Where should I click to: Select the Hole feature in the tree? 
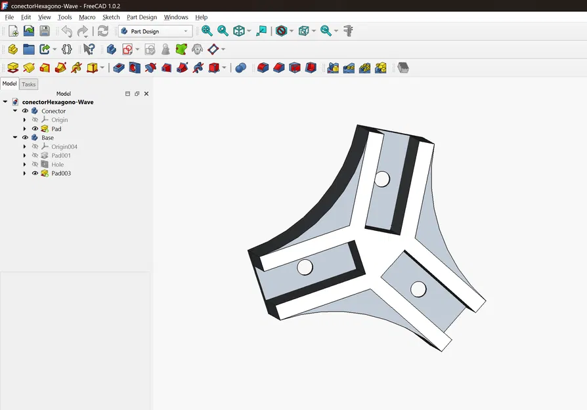coord(57,164)
